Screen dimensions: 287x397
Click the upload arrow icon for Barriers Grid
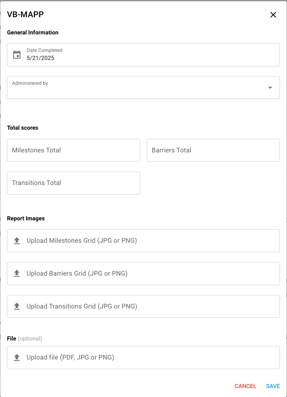click(17, 274)
